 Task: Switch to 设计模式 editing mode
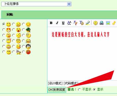[55, 83]
